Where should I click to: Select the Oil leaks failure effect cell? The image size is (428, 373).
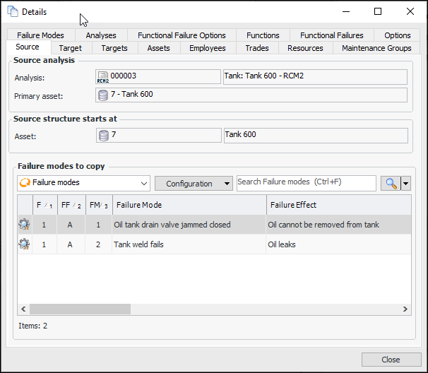click(x=338, y=244)
